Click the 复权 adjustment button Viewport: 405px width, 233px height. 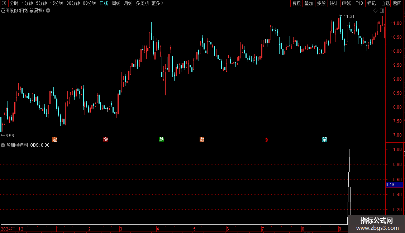pos(296,3)
